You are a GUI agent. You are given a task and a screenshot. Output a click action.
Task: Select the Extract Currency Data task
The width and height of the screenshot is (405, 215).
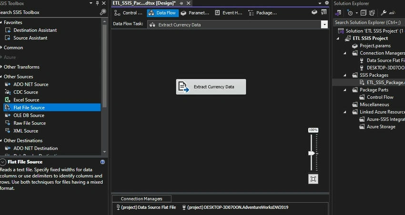pyautogui.click(x=211, y=87)
